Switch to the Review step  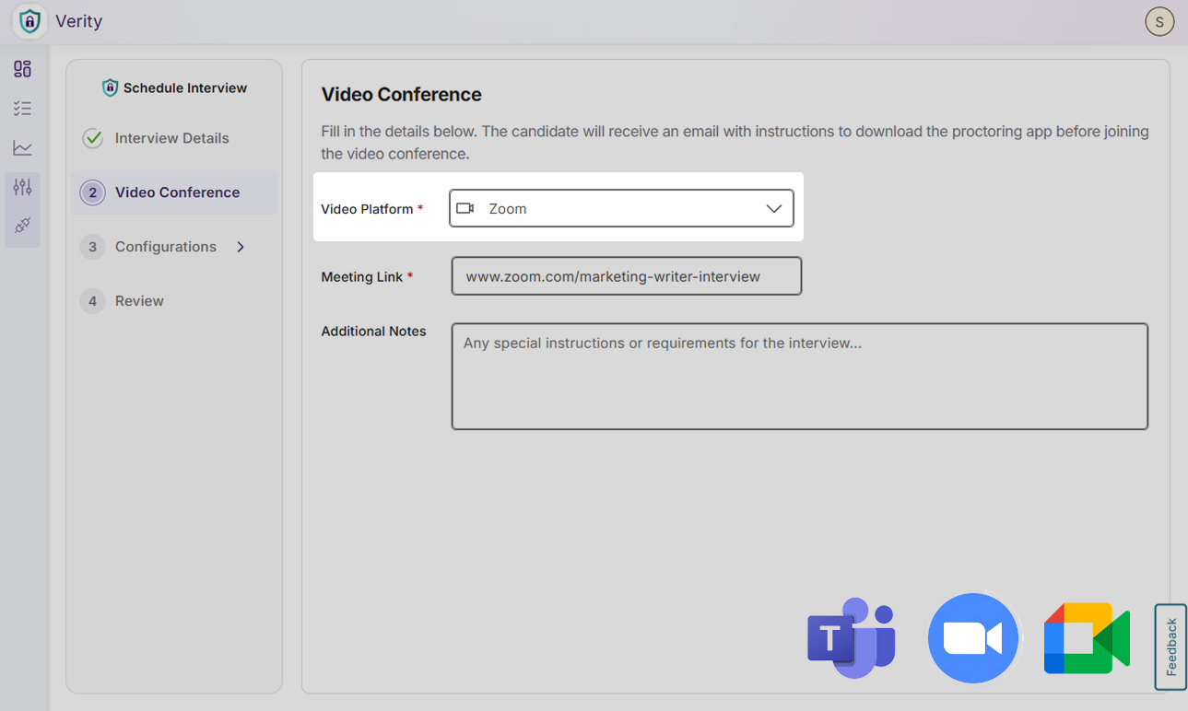(x=139, y=300)
